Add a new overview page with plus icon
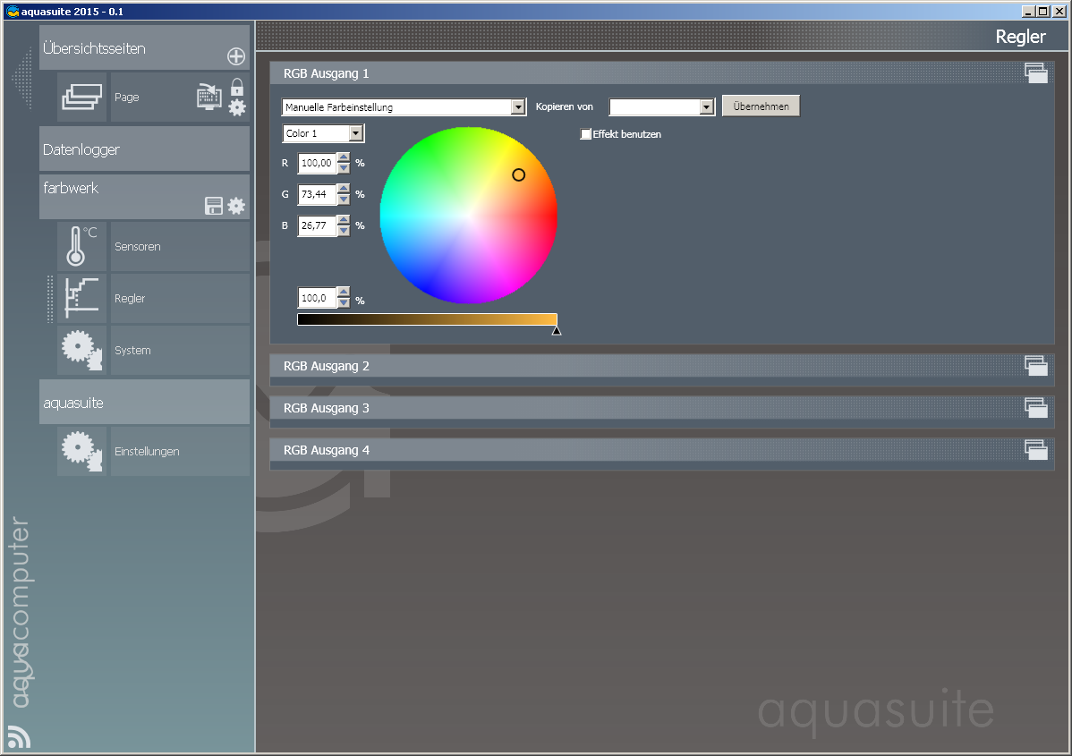1072x756 pixels. pyautogui.click(x=236, y=56)
